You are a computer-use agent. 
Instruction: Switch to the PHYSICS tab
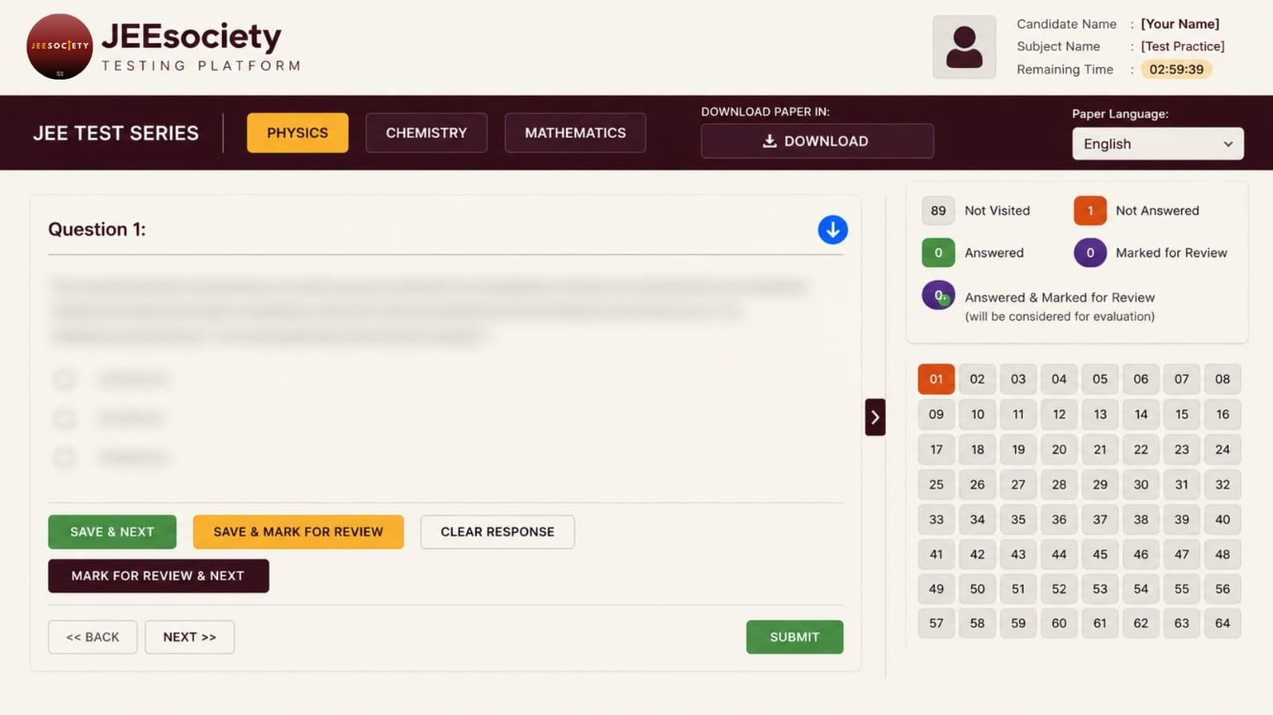click(x=298, y=133)
